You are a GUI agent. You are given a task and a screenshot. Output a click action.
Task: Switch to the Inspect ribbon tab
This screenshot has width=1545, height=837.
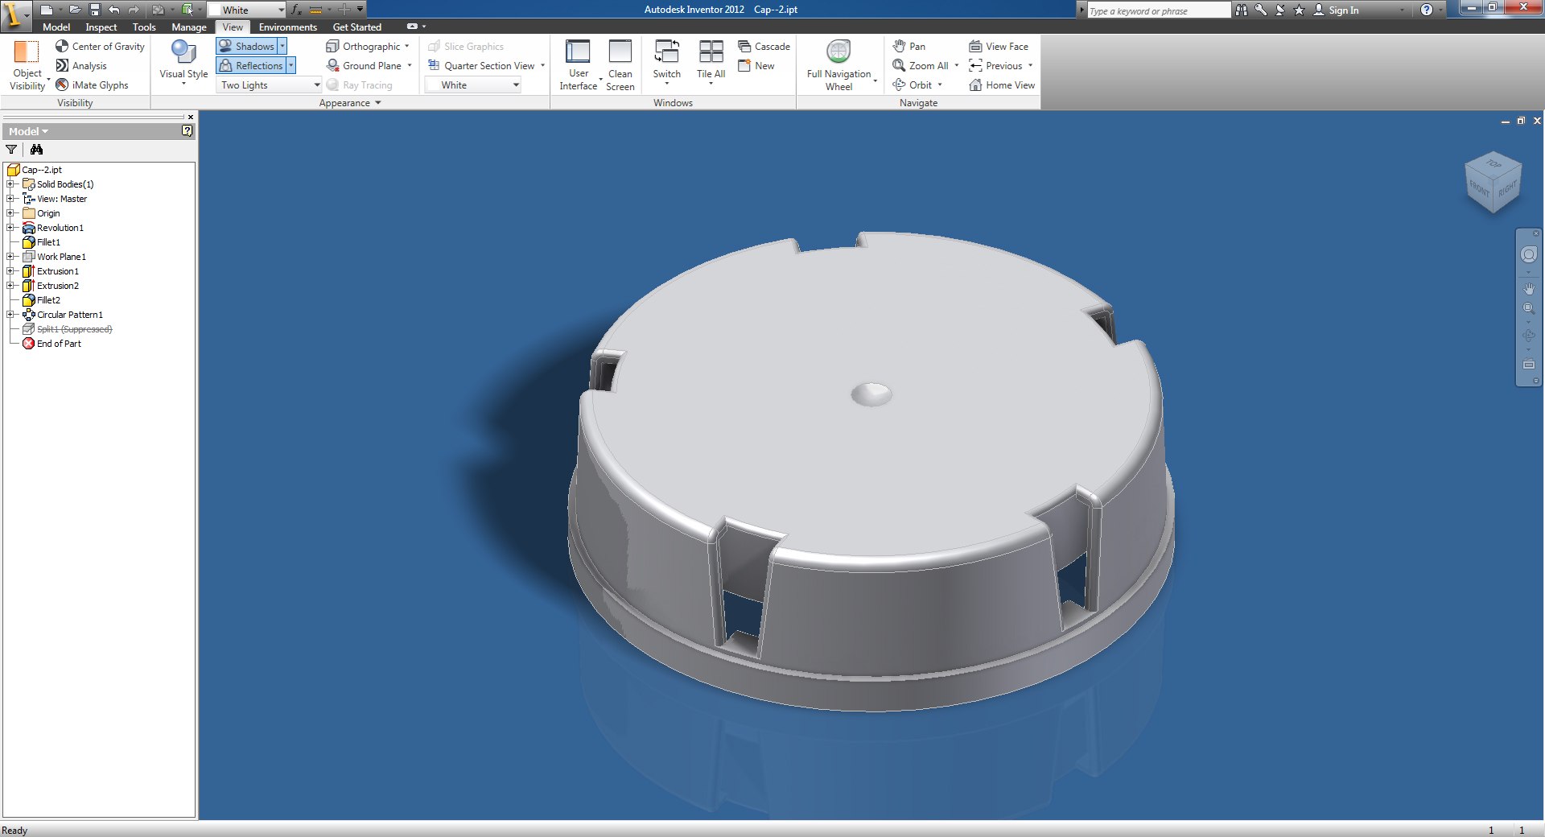coord(101,27)
